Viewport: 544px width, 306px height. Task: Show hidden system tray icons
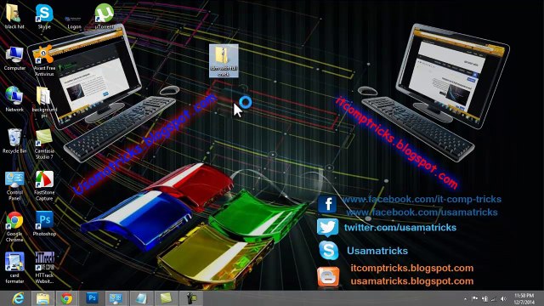click(x=465, y=298)
